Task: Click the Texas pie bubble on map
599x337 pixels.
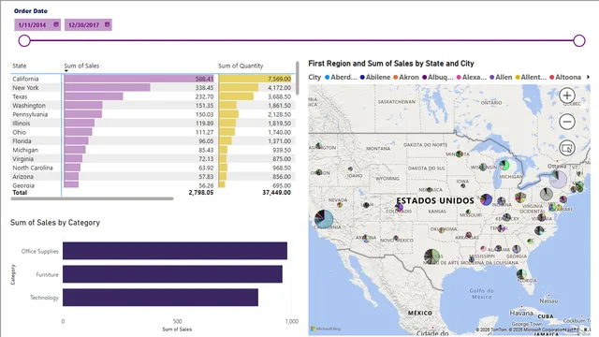Action: (432, 256)
